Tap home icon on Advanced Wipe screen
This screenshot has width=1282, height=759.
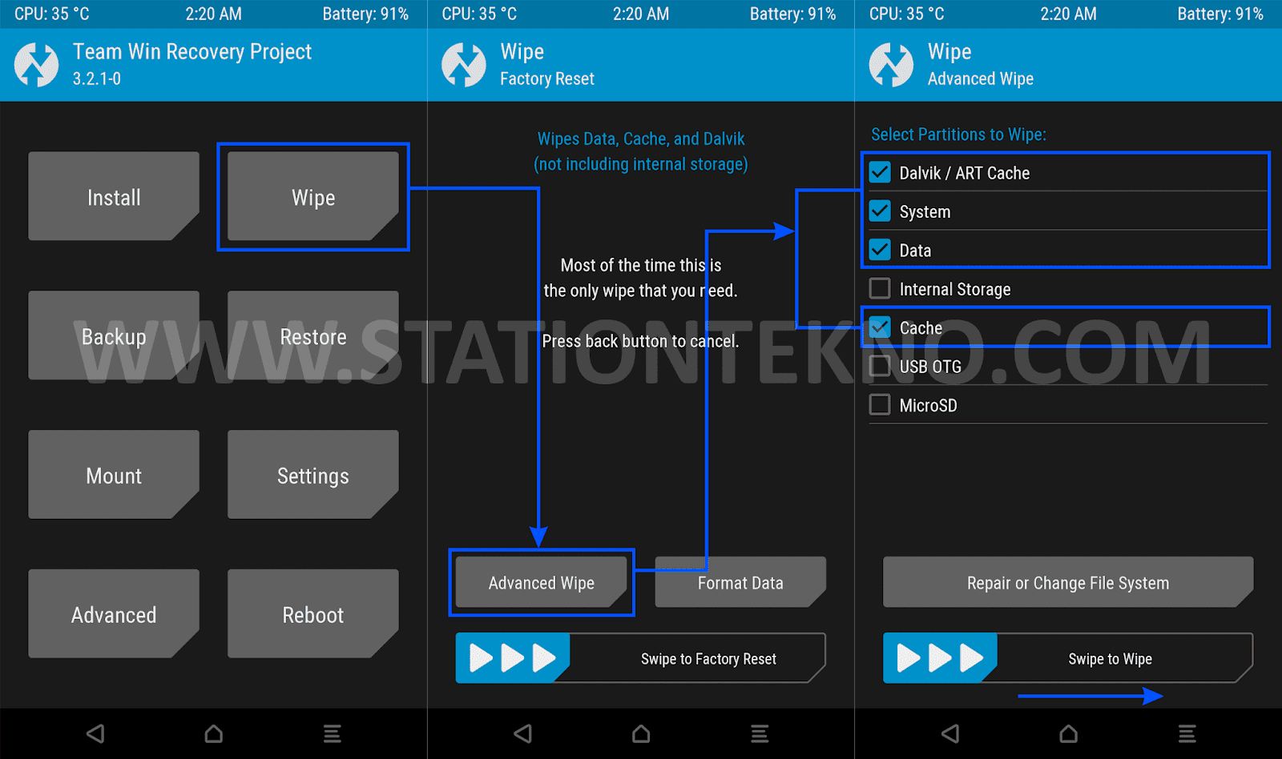click(1069, 733)
